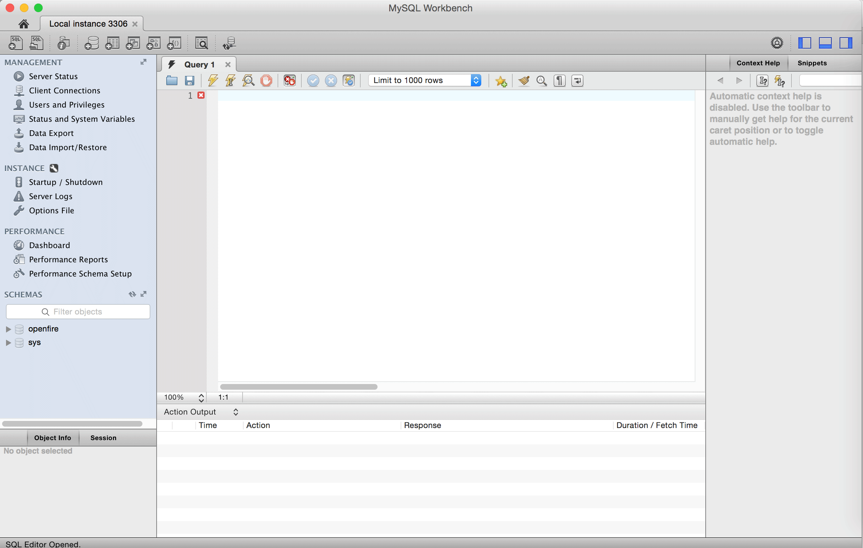Click the SQL editor text area line 1
This screenshot has width=863, height=548.
tap(456, 95)
